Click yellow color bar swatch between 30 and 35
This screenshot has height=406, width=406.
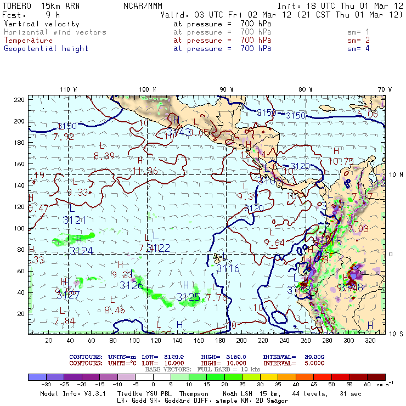(269, 377)
